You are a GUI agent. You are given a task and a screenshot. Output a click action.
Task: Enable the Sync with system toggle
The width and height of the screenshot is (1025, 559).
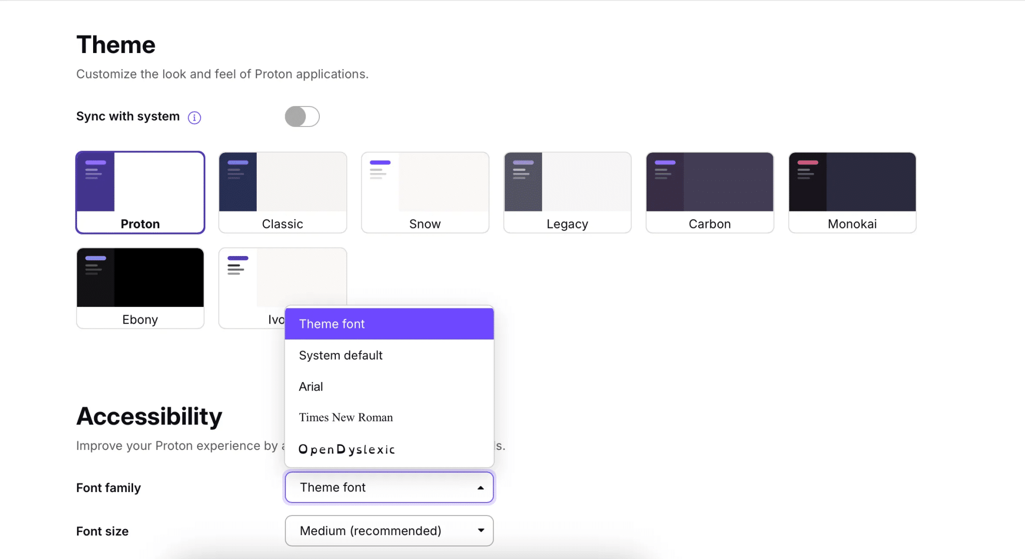coord(302,116)
